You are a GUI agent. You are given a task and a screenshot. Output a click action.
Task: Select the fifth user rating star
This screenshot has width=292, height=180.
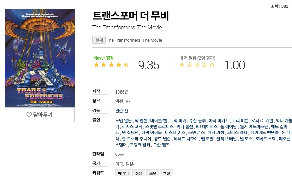point(212,64)
